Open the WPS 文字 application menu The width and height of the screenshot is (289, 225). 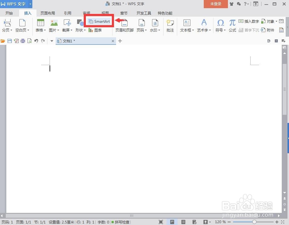pyautogui.click(x=16, y=4)
